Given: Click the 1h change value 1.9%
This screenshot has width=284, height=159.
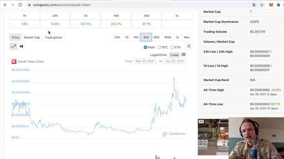Looking at the screenshot, I should 25,24.
